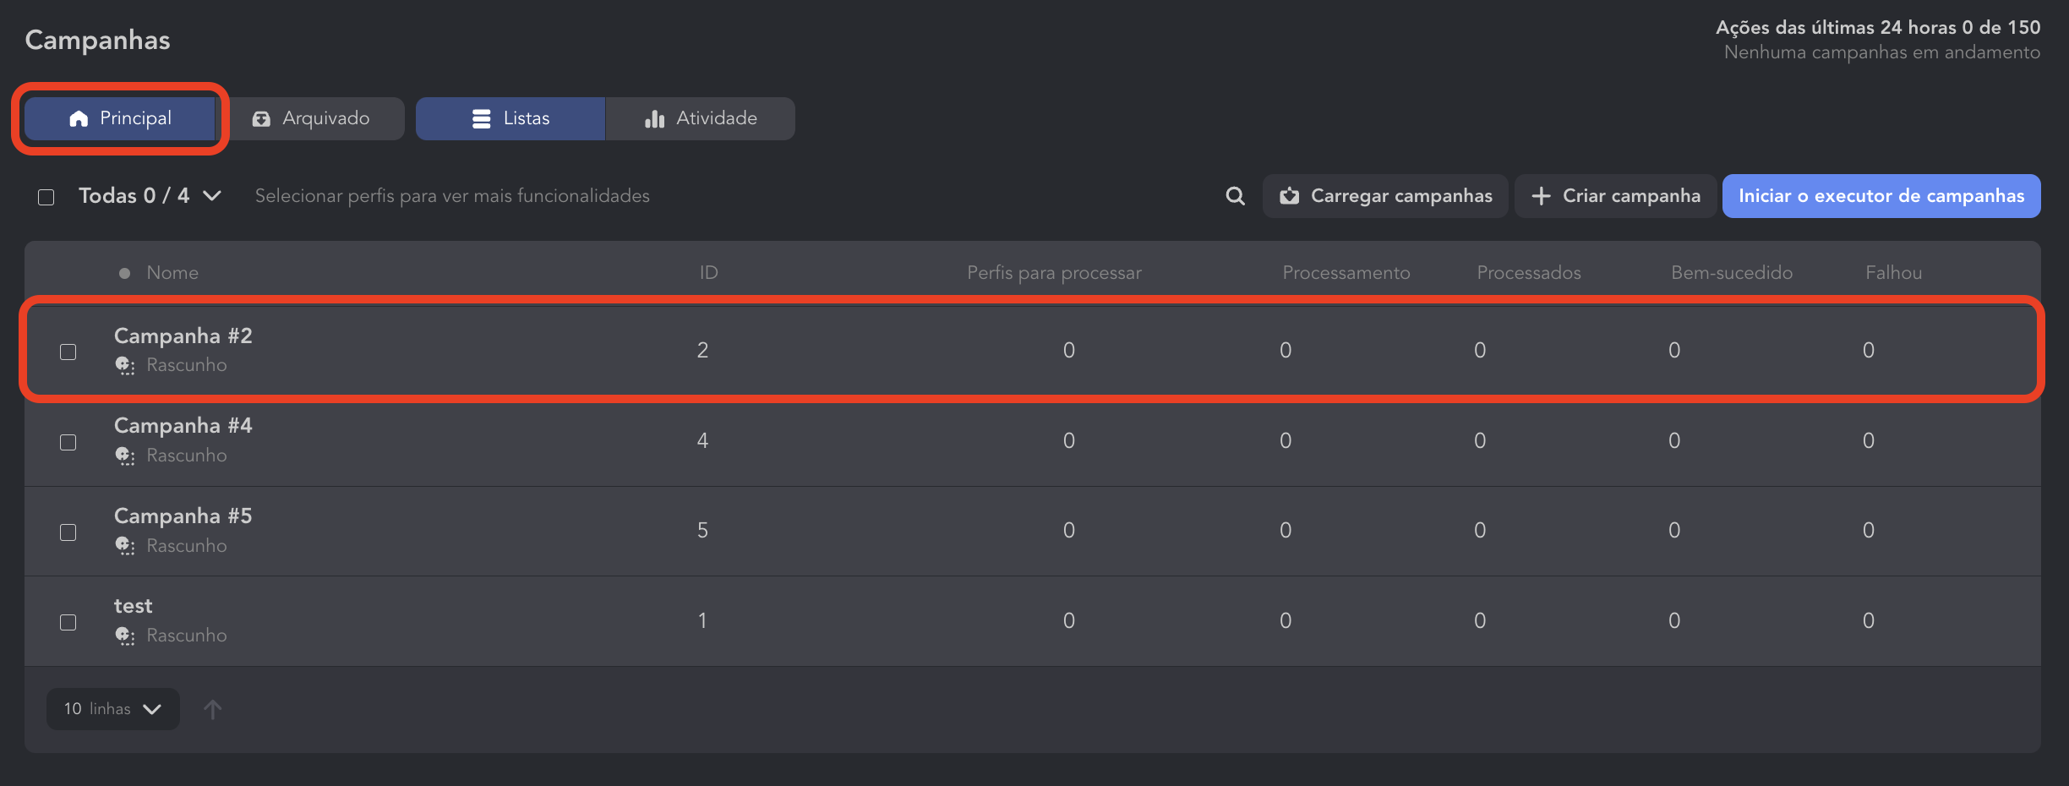Click the search magnifier icon
Viewport: 2069px width, 786px height.
1235,196
